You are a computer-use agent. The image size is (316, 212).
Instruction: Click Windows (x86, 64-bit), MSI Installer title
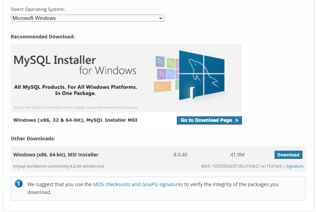pyautogui.click(x=56, y=155)
